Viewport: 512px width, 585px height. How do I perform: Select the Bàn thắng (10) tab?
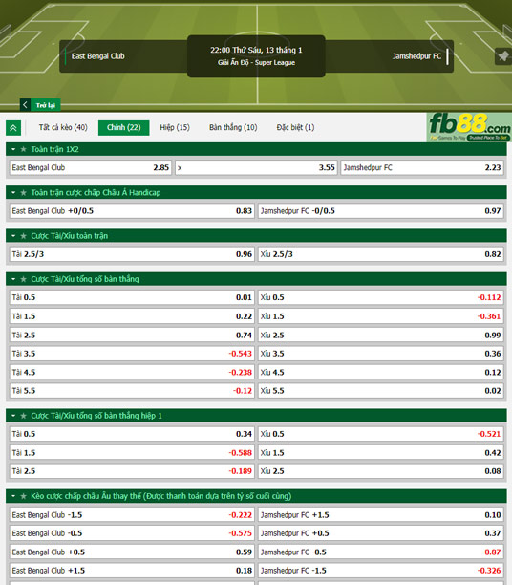point(233,127)
